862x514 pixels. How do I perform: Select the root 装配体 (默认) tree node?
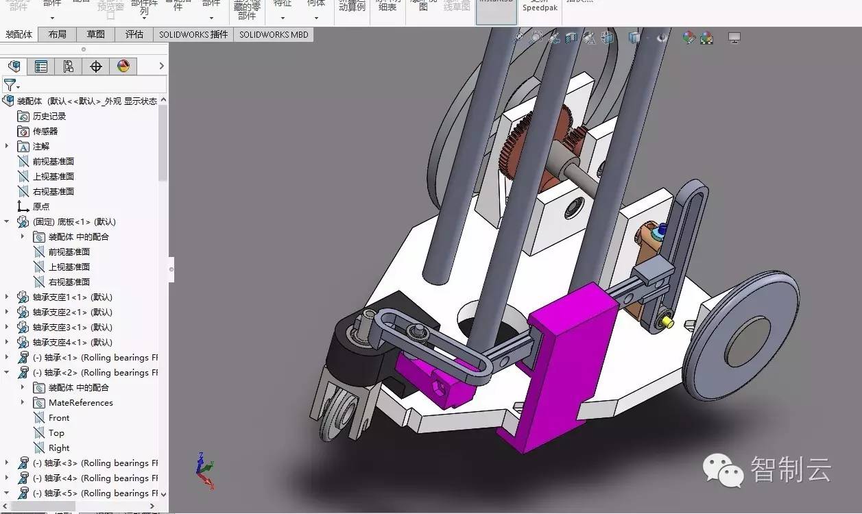point(86,101)
